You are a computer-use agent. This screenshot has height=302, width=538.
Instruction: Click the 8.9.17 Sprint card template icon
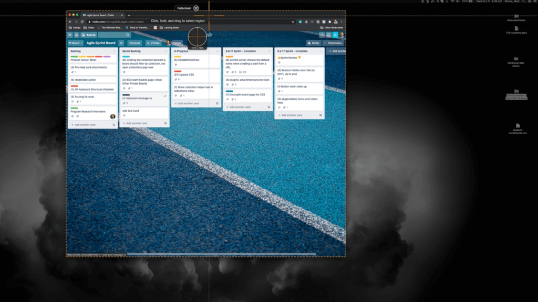point(268,107)
